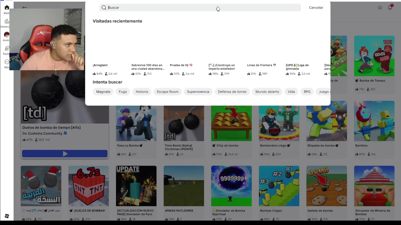Image resolution: width=401 pixels, height=225 pixels.
Task: Select the Magnate search suggestion chip
Action: [x=103, y=92]
